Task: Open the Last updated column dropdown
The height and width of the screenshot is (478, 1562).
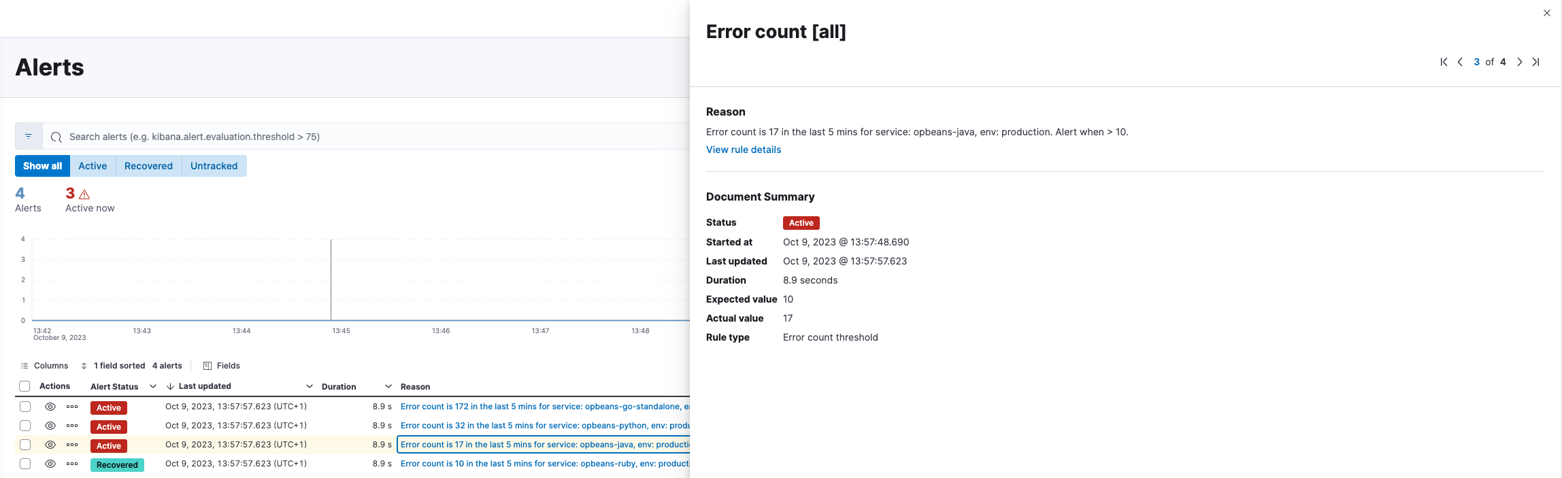Action: [310, 386]
